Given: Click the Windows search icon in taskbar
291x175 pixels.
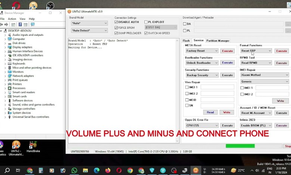Looking at the screenshot, I should pyautogui.click(x=7, y=171).
